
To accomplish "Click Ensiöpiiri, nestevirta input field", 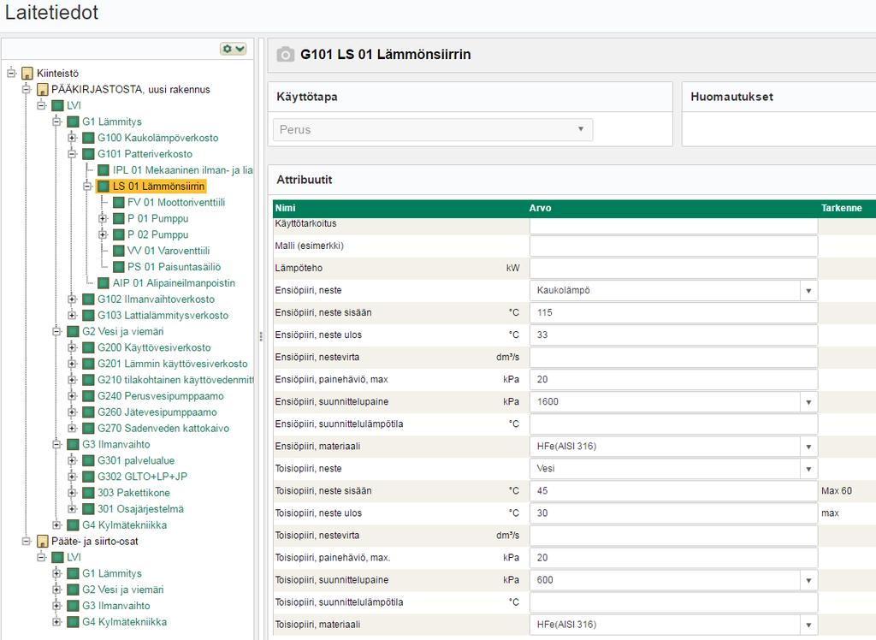I will (673, 358).
